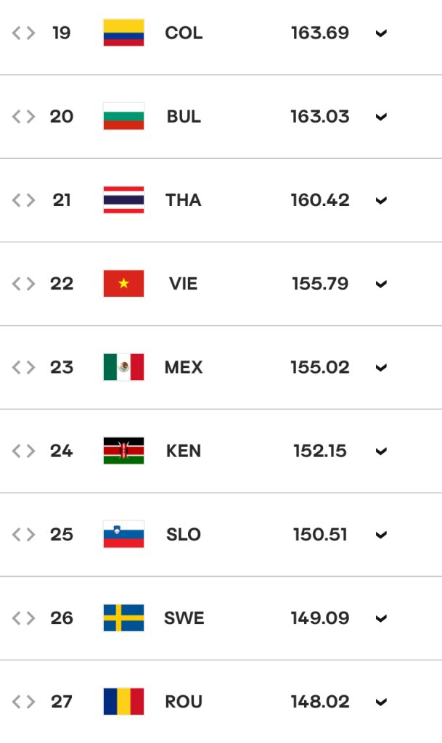Expand the KEN row chevron
The width and height of the screenshot is (442, 743).
tap(381, 451)
